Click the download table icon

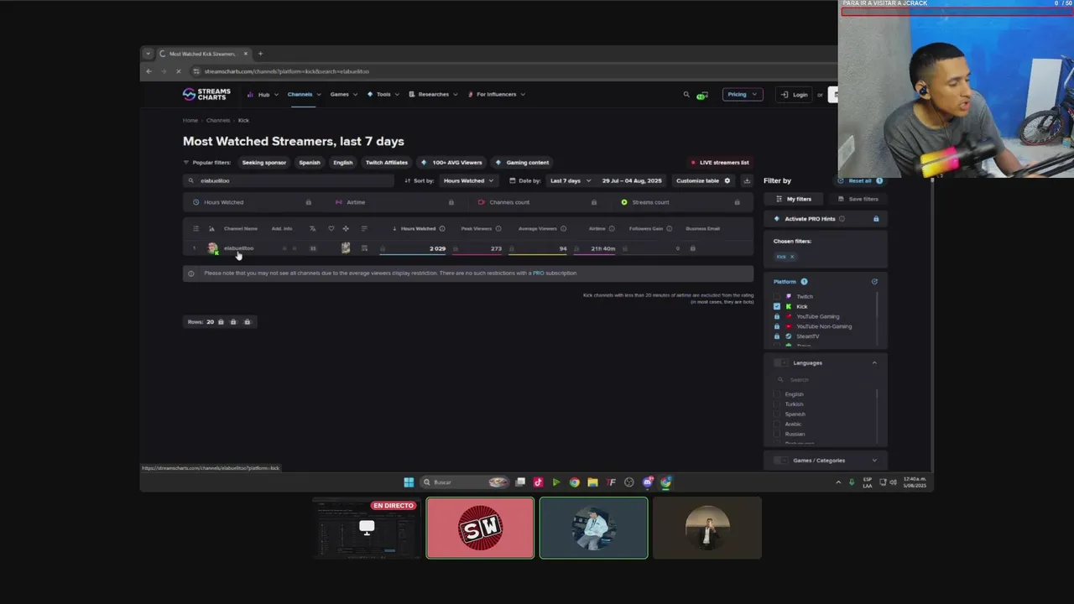(747, 180)
